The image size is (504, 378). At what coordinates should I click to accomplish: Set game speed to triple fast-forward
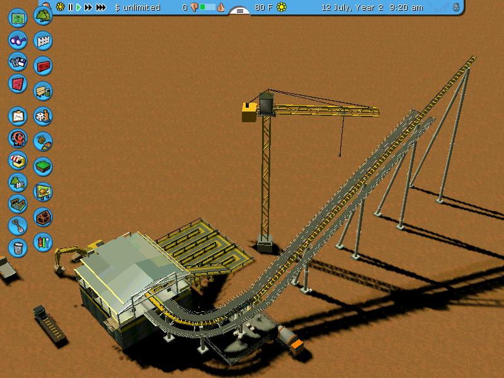[x=101, y=8]
